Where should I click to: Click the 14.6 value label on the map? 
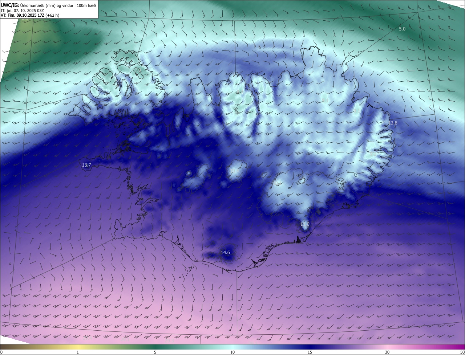click(x=225, y=252)
